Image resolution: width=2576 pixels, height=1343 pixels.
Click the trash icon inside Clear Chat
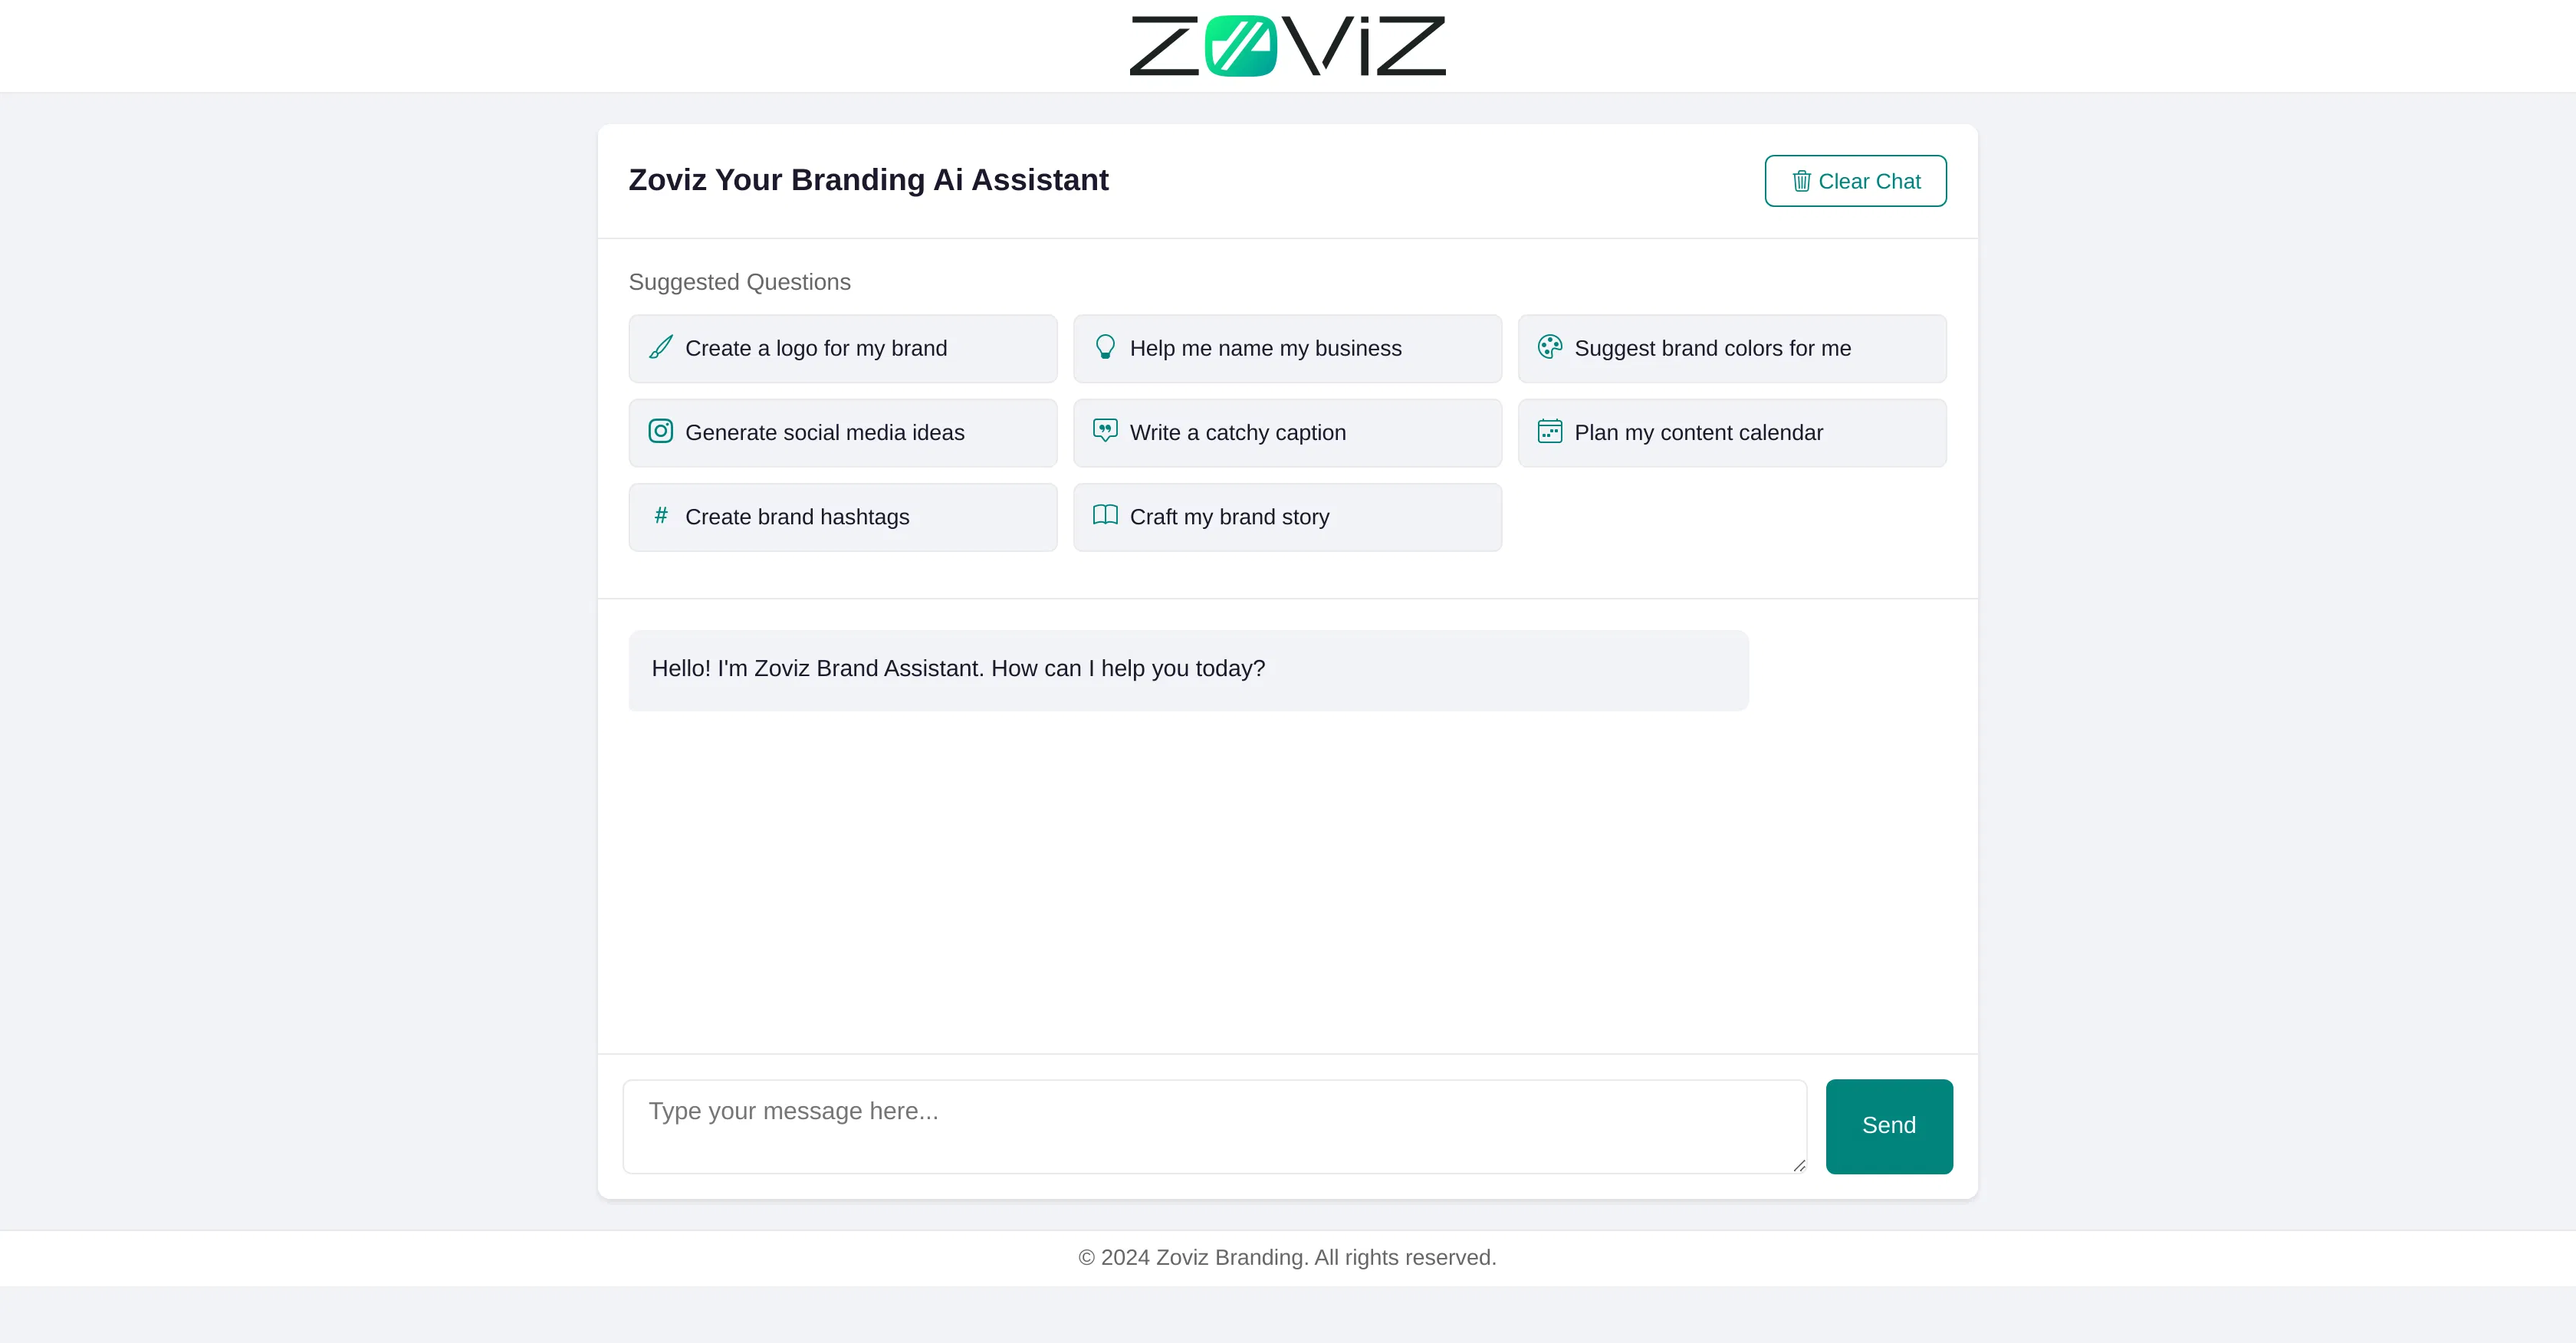[1802, 181]
